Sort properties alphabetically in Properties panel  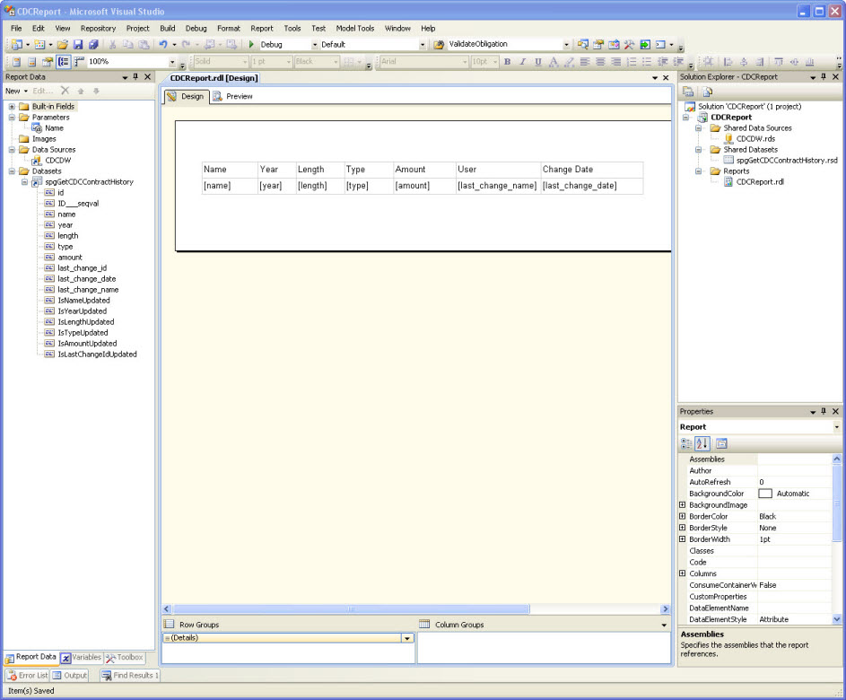703,443
